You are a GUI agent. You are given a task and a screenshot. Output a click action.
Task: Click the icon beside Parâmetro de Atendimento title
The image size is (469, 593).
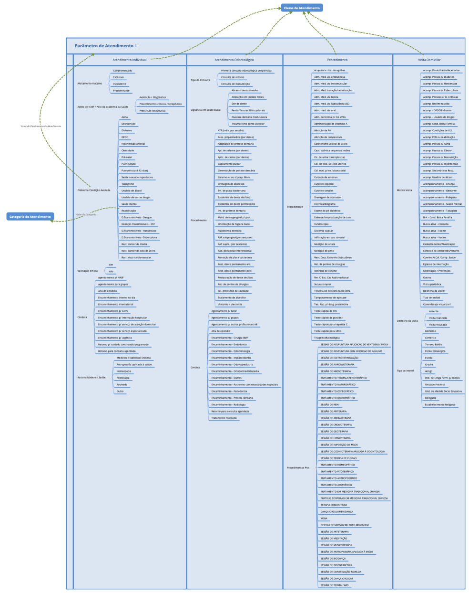click(x=137, y=45)
